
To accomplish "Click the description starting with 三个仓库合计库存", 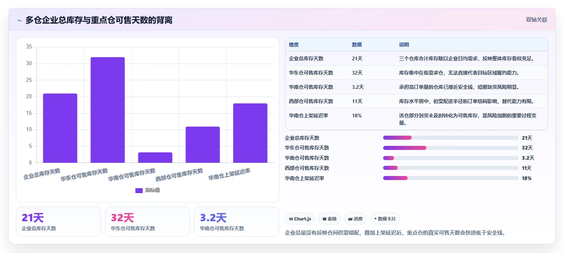I will (x=467, y=59).
